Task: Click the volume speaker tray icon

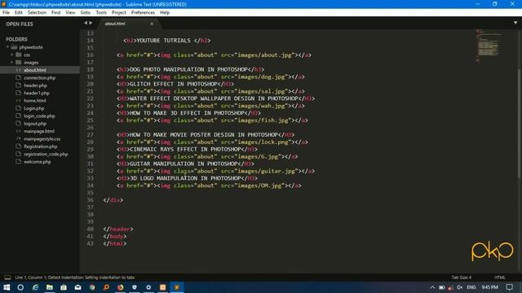Action: click(460, 287)
